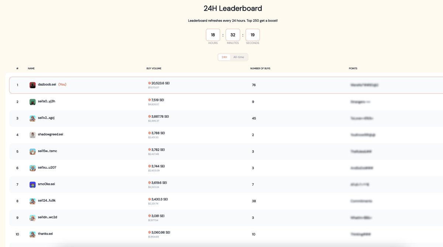Viewport: 443px width, 247px height.
Task: Open sei1xu...u207 profile name
Action: [47, 167]
